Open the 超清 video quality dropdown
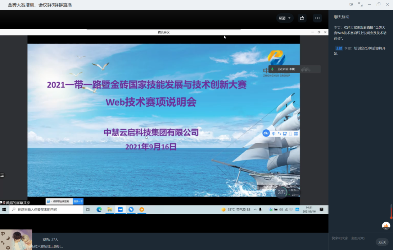The height and width of the screenshot is (250, 393). [x=285, y=18]
